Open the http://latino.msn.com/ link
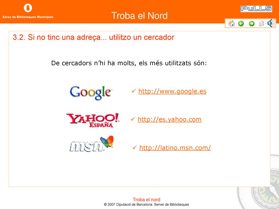 [175, 148]
